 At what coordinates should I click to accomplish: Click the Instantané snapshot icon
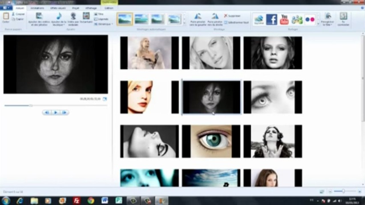point(86,18)
